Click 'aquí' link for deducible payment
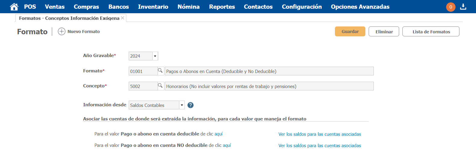Screen dimensions: 476x164 [219, 134]
